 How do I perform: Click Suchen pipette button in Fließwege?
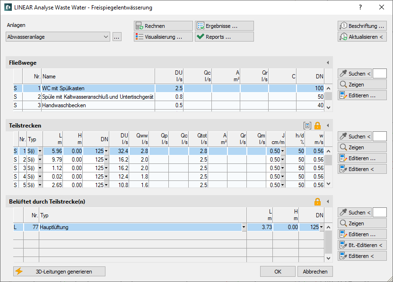tap(355, 74)
